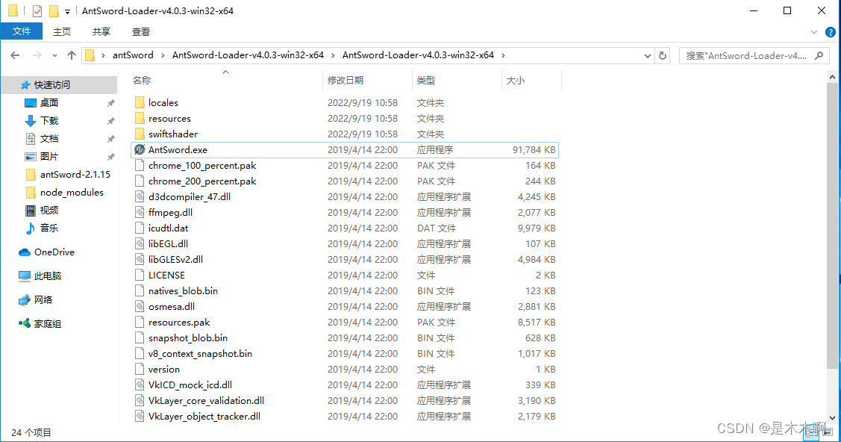Open the View (查看) ribbon tab
This screenshot has height=442, width=841.
tap(140, 31)
